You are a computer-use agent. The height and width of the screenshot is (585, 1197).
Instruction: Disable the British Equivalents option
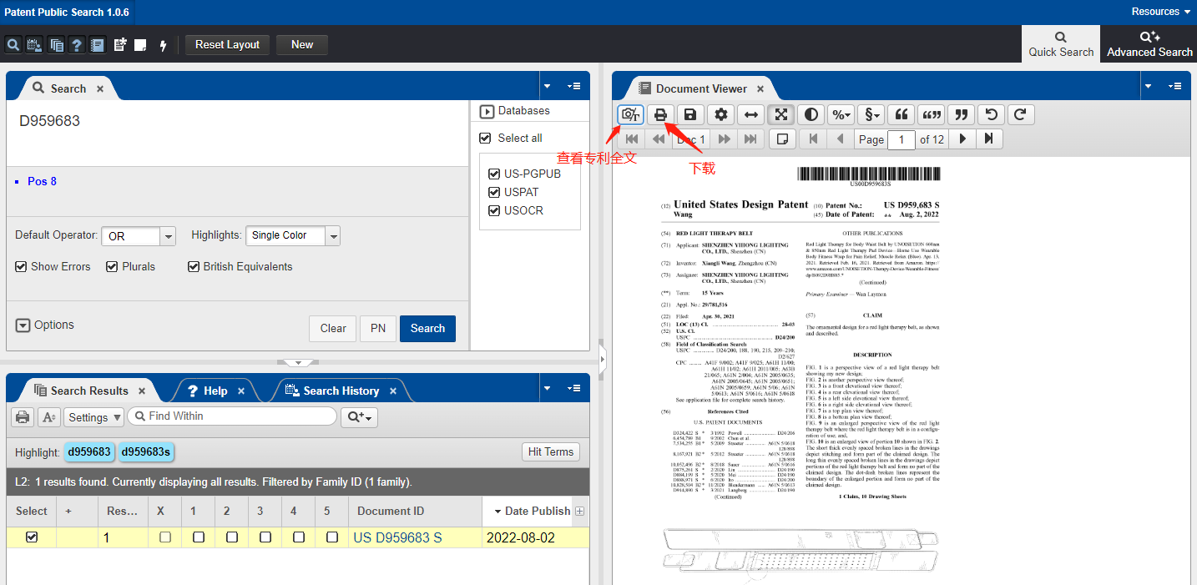coord(194,267)
